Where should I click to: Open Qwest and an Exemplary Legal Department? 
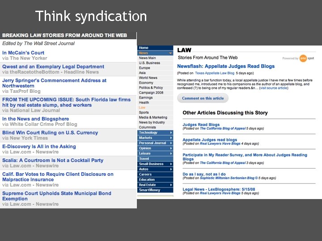(53, 66)
